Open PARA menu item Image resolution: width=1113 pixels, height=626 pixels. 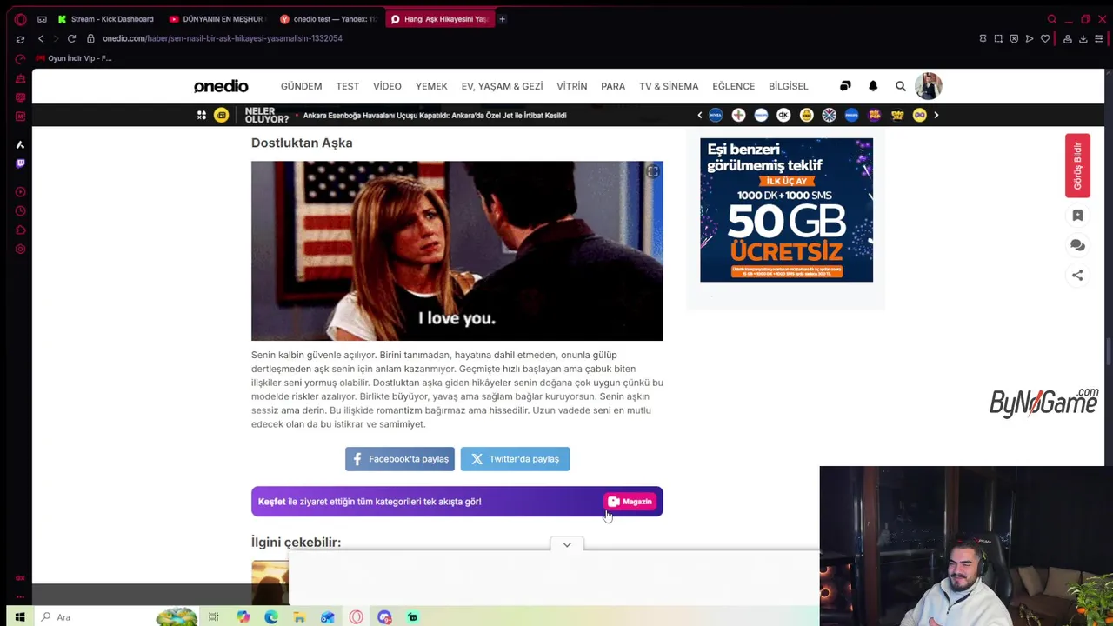613,86
